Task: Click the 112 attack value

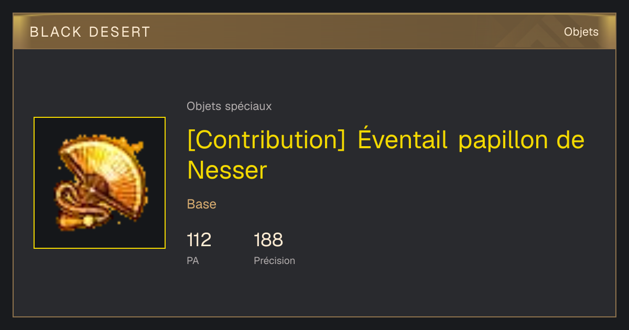Action: click(x=199, y=240)
